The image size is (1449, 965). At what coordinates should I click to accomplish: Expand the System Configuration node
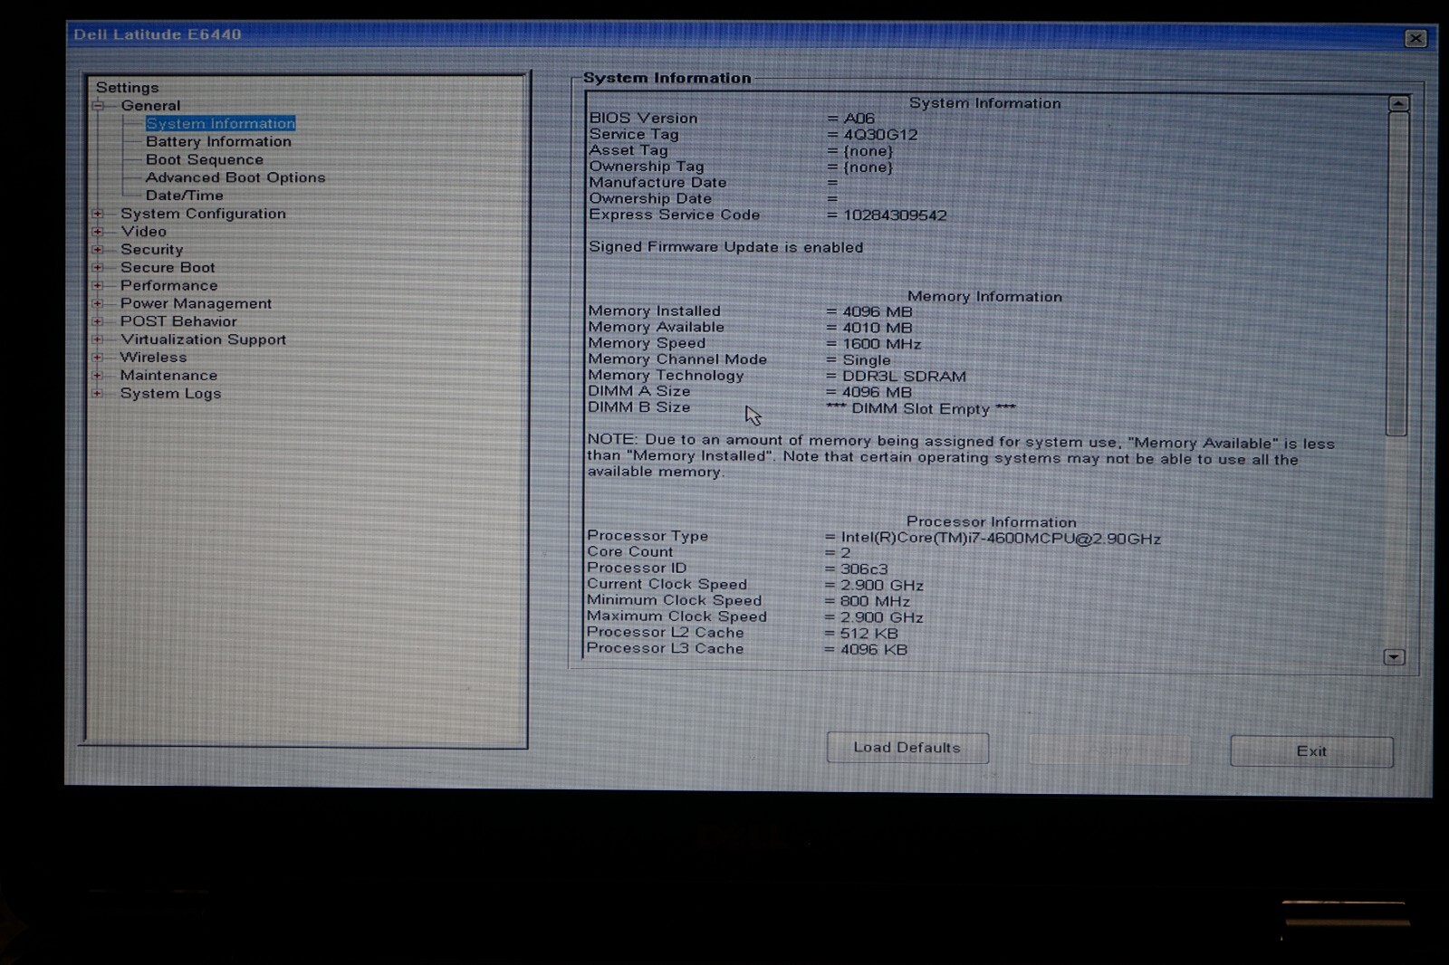[x=98, y=214]
